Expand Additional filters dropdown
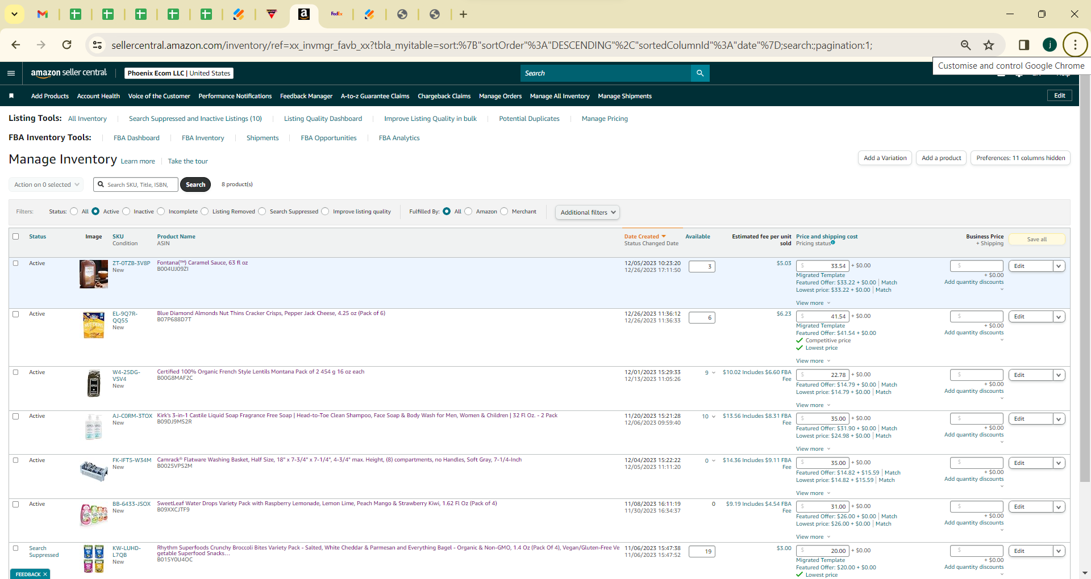Screen dimensions: 1091x579 [x=588, y=212]
